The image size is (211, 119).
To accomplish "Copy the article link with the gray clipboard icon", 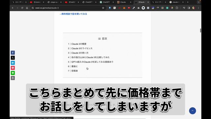I will 13,78.
